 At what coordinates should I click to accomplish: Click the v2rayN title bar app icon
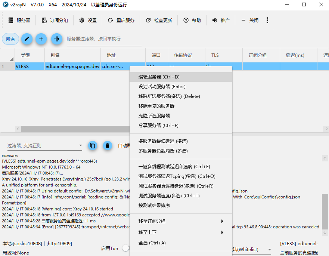(6, 4)
